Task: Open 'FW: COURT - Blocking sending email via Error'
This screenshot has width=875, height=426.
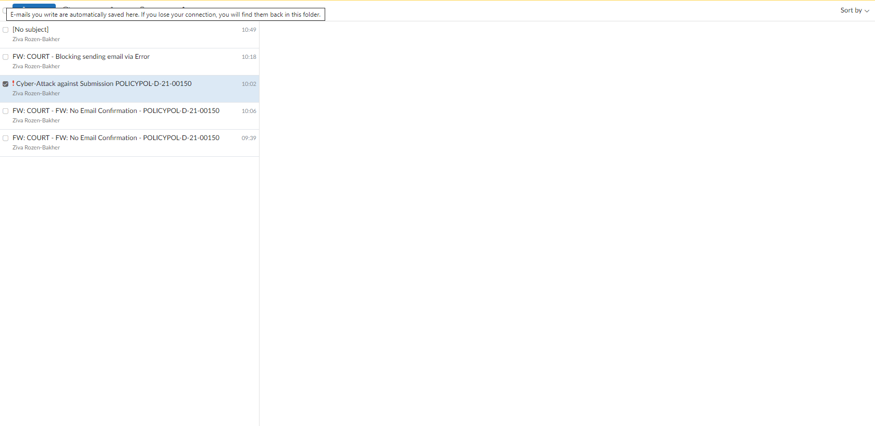Action: coord(129,61)
